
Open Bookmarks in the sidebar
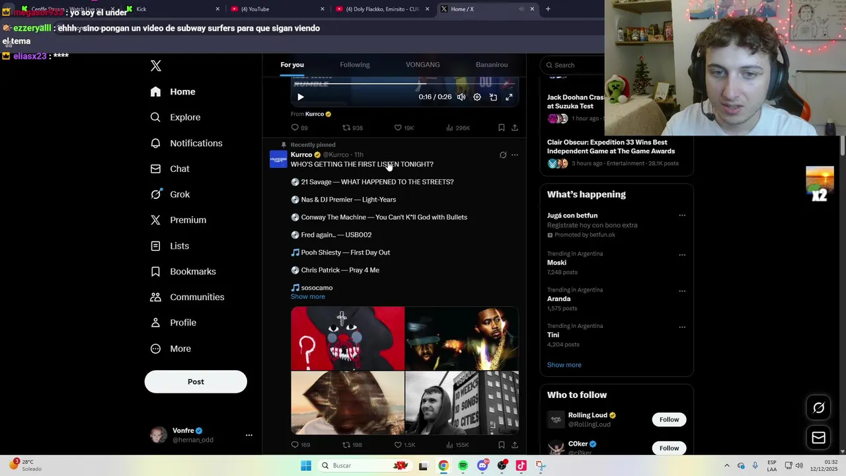point(183,272)
